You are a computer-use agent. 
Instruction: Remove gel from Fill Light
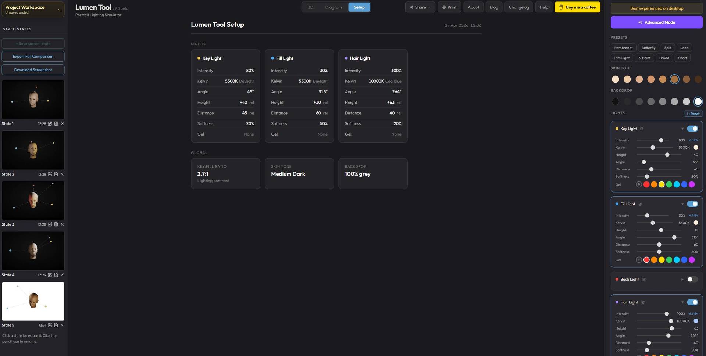(639, 260)
